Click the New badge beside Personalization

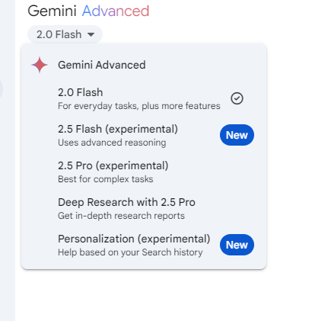click(237, 245)
